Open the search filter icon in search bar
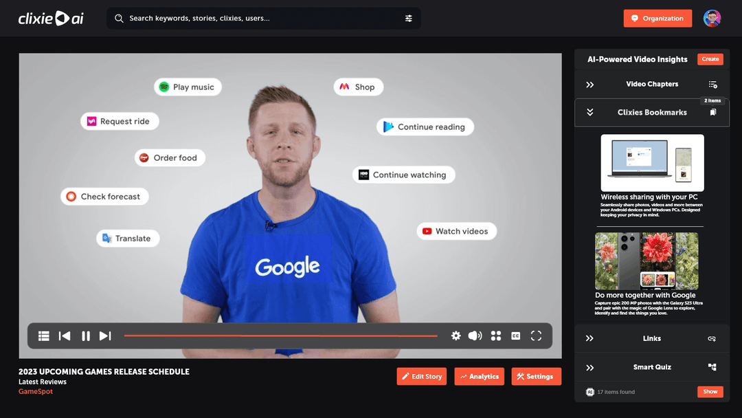Image resolution: width=742 pixels, height=418 pixels. 409,19
